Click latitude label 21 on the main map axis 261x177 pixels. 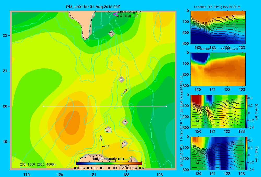[5, 71]
